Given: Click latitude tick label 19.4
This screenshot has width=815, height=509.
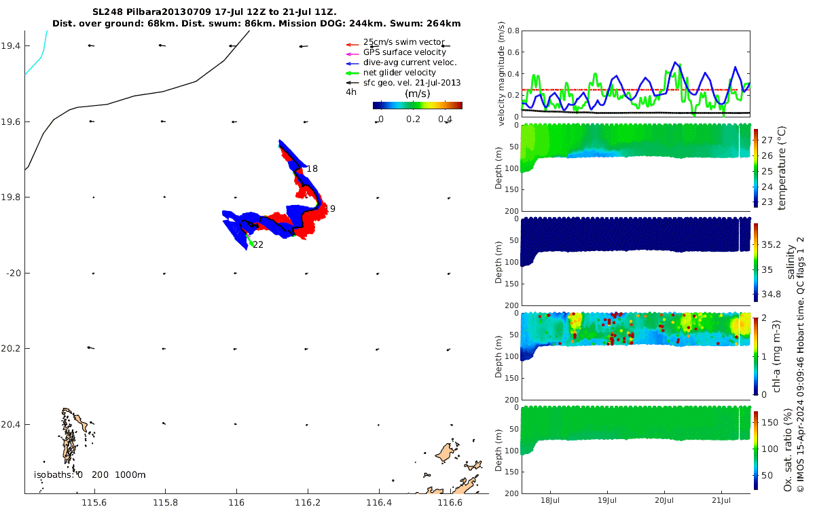Looking at the screenshot, I should click(x=12, y=45).
